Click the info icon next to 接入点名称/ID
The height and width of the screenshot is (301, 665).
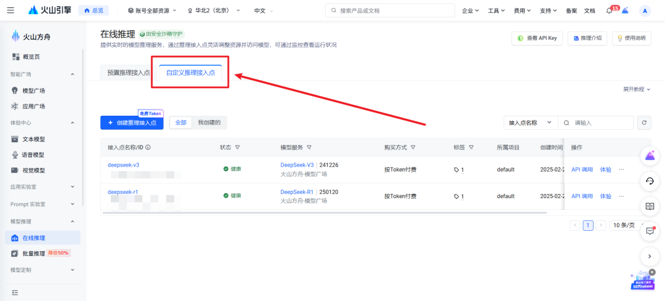click(148, 148)
